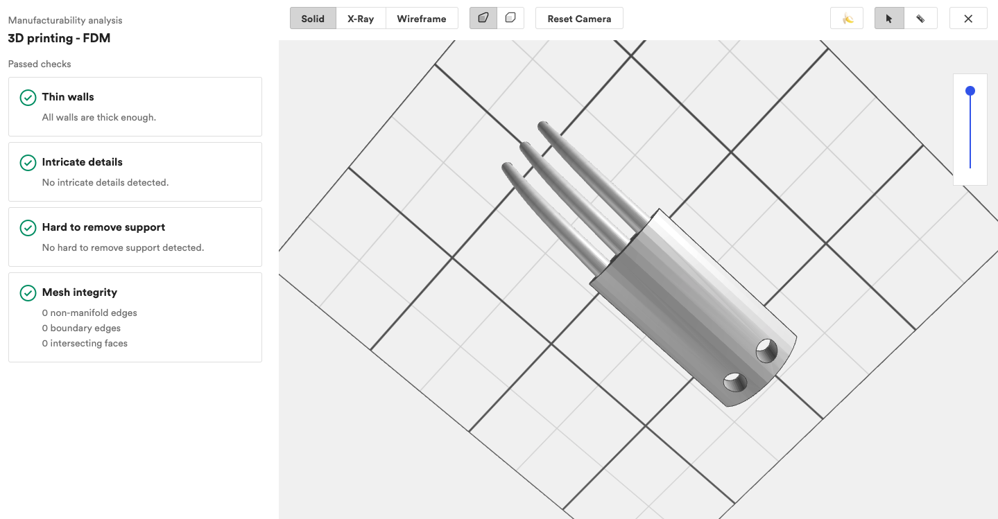Close the manufacturability analysis viewer

coord(968,19)
